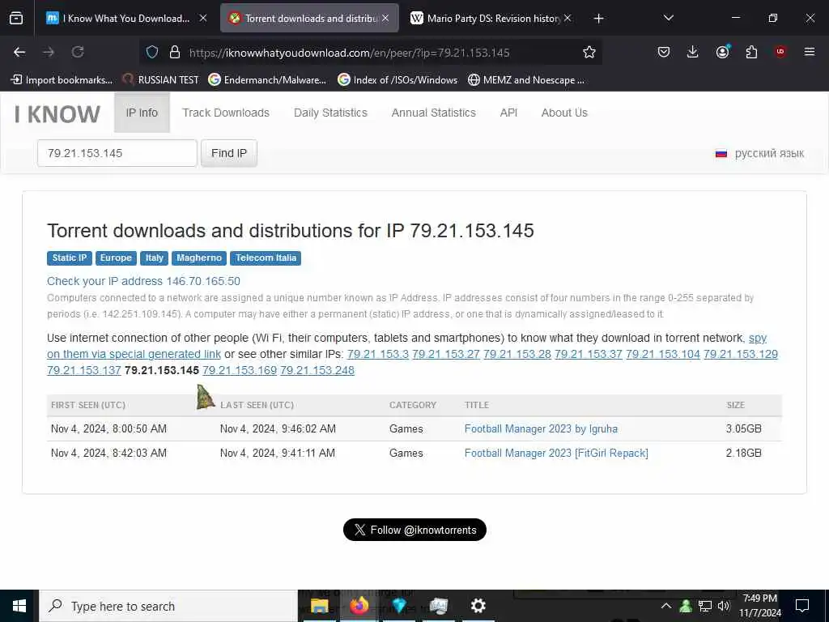
Task: Click the Italy tag
Action: (155, 258)
